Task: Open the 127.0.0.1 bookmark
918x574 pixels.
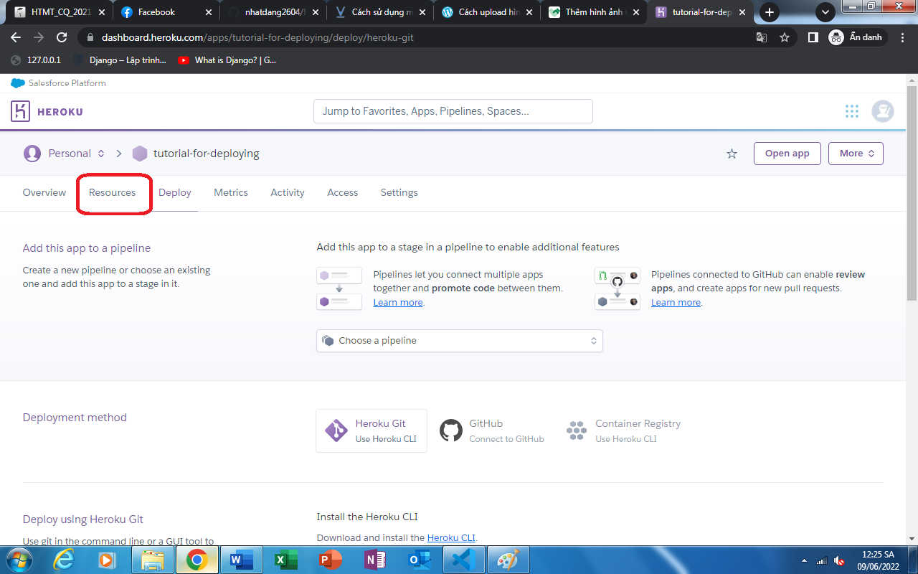Action: (36, 60)
